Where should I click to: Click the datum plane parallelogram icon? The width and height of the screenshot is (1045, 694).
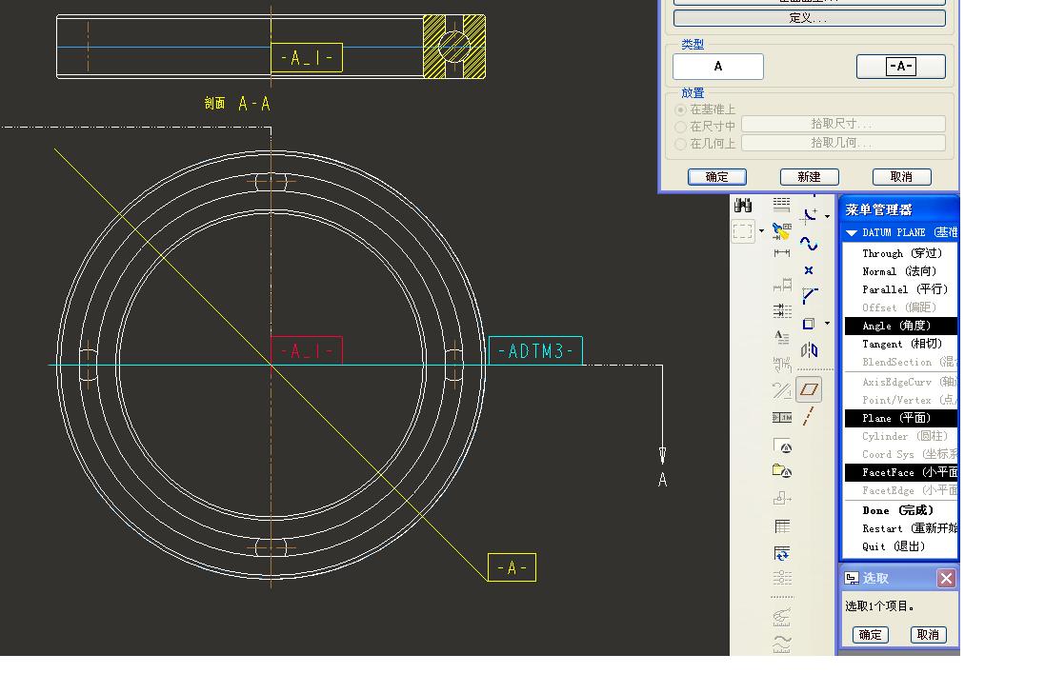809,389
